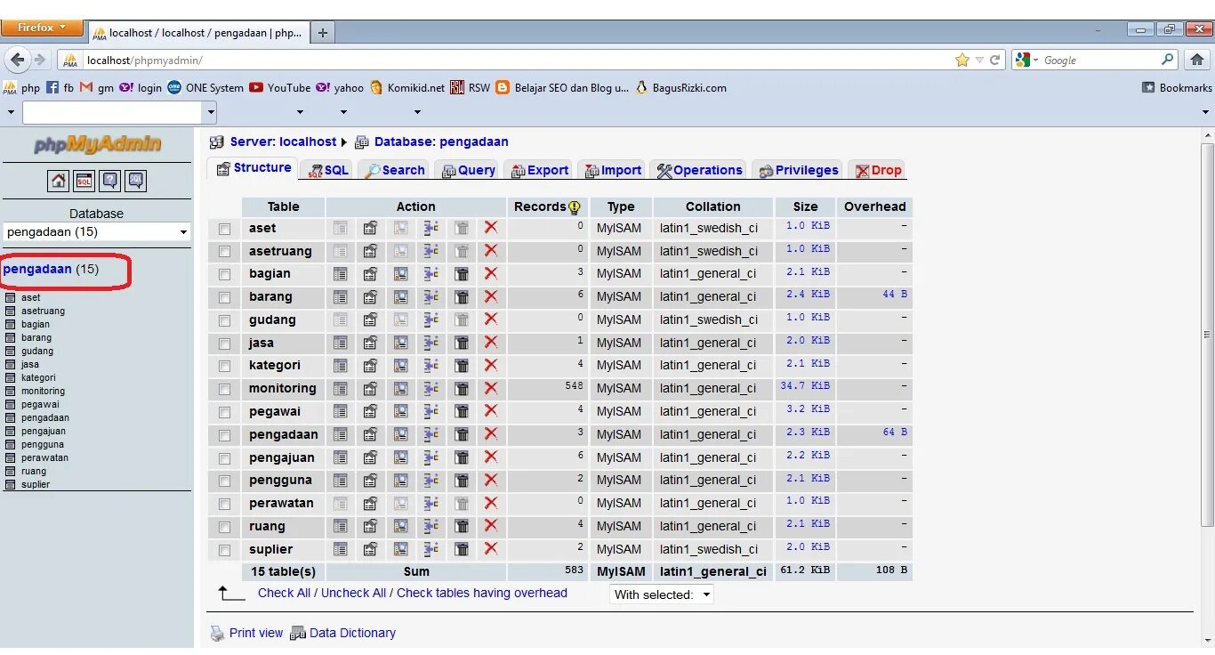Drop the perawatan table via red X
The width and height of the screenshot is (1215, 655).
tap(491, 503)
